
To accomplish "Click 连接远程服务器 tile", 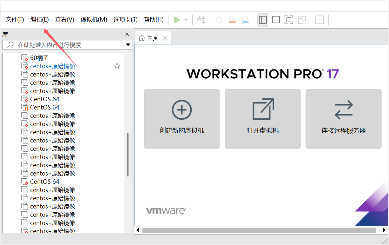I will pyautogui.click(x=344, y=119).
